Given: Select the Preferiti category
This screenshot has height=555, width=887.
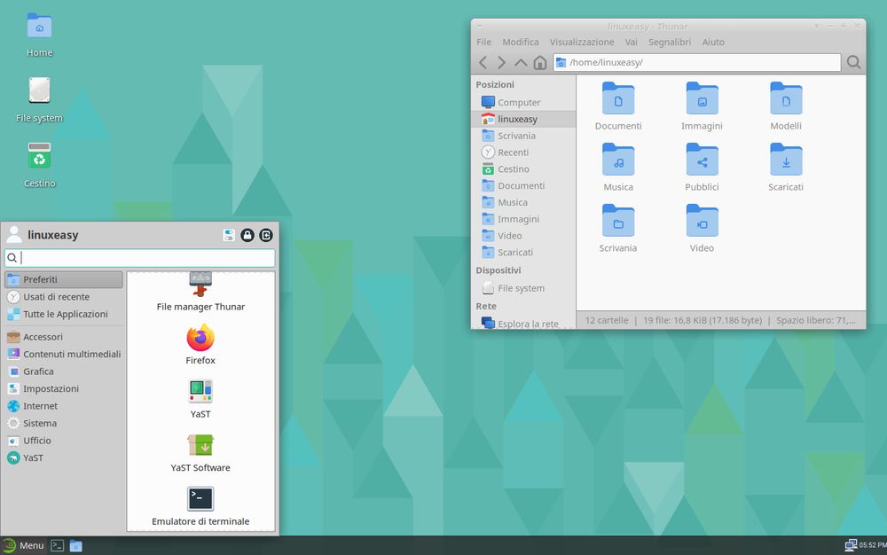Looking at the screenshot, I should pyautogui.click(x=64, y=279).
